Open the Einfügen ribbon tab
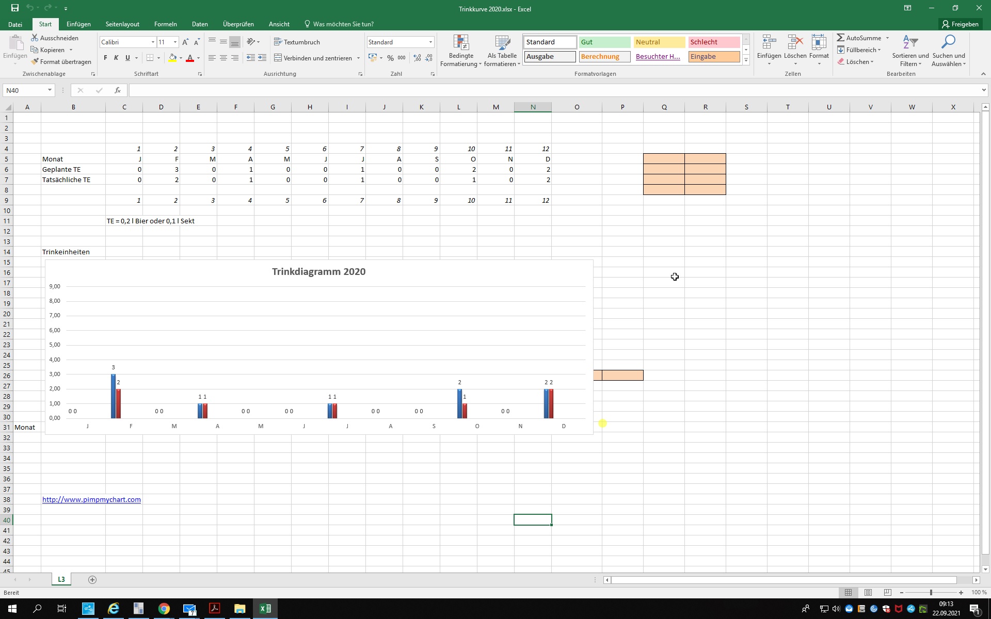 coord(78,24)
